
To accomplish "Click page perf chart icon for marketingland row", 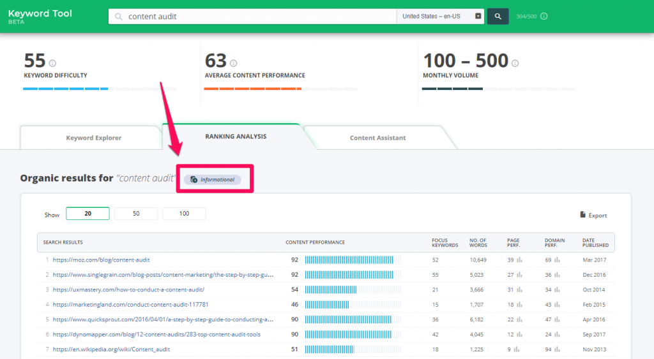I will [519, 304].
